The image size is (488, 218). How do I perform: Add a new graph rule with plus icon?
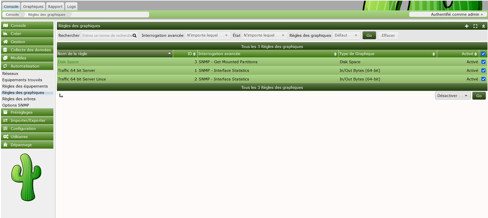[x=467, y=26]
